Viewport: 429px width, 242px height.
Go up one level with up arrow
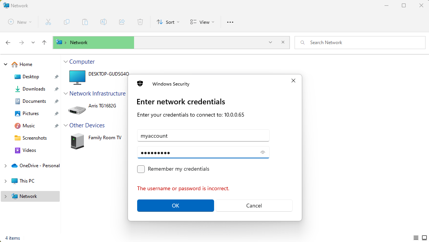(44, 43)
